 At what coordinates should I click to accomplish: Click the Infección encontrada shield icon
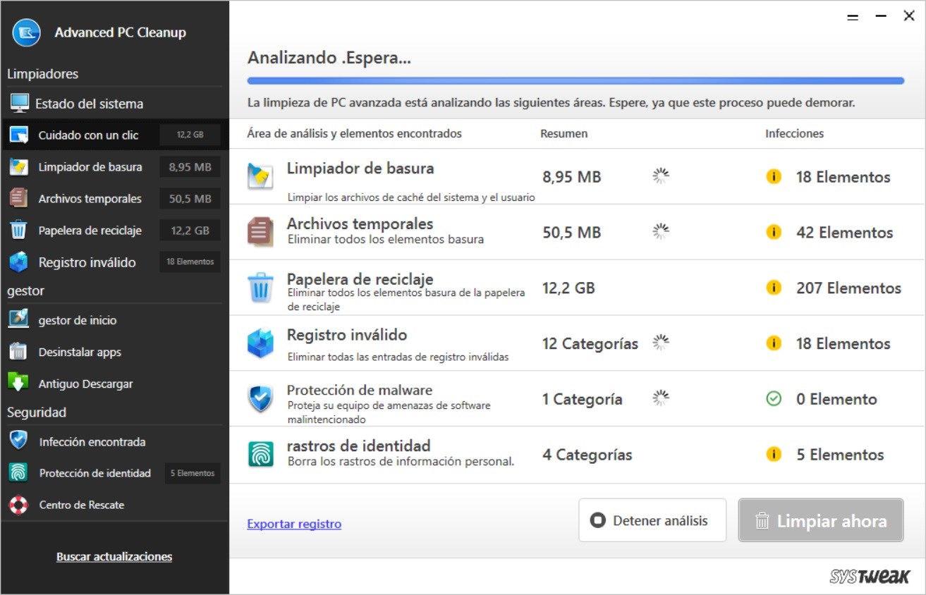(18, 441)
